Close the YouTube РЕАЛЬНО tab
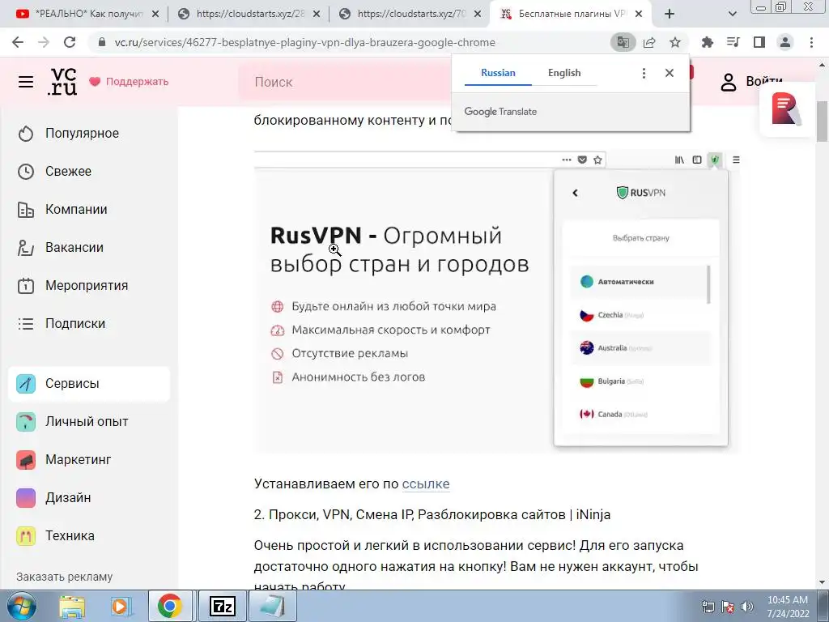This screenshot has height=622, width=829. click(x=155, y=15)
